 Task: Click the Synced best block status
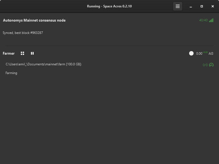coord(23,33)
